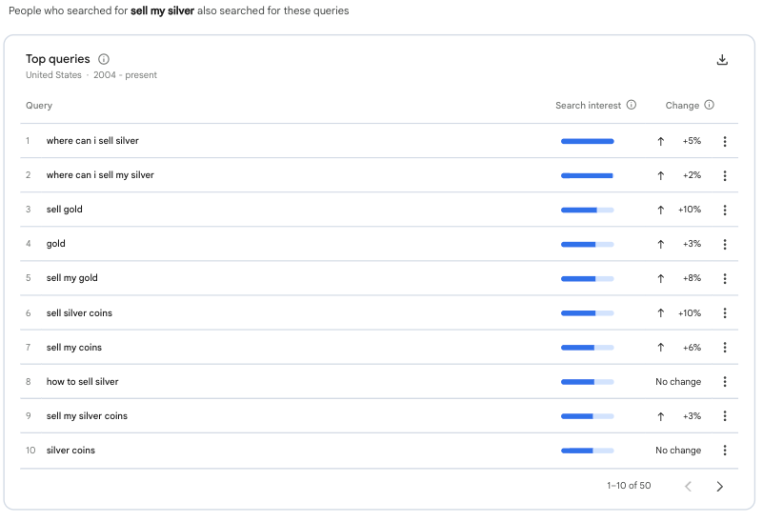Image resolution: width=763 pixels, height=522 pixels.
Task: Open overflow menu for 'how to sell silver'
Action: coord(725,382)
